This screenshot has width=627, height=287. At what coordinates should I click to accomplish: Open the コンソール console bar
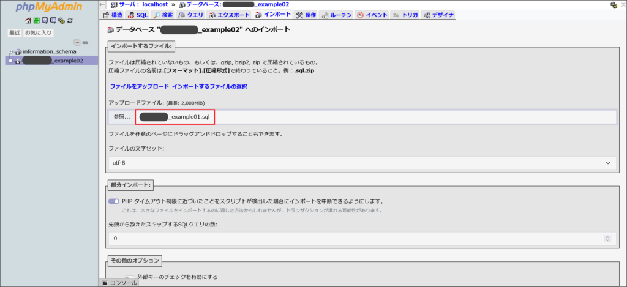[119, 283]
